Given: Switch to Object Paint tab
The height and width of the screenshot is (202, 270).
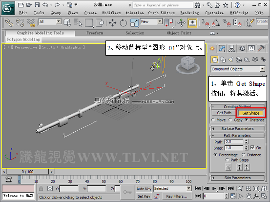Looking at the screenshot, I should click(x=179, y=33).
